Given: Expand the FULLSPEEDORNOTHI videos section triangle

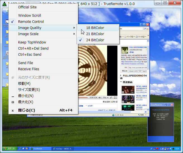Looking at the screenshot, I should 121,75.
